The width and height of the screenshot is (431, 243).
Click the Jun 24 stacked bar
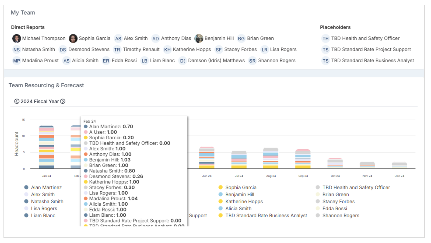[207, 157]
